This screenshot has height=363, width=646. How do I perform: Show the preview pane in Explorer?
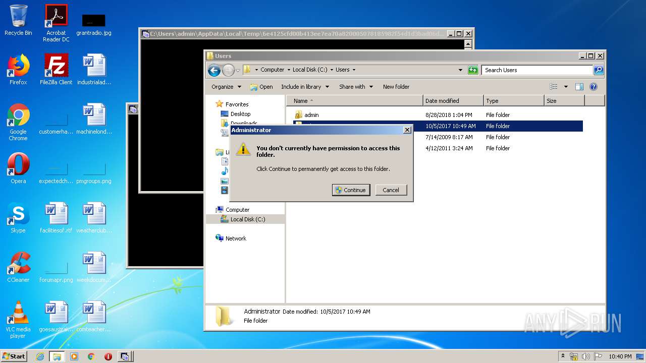579,87
